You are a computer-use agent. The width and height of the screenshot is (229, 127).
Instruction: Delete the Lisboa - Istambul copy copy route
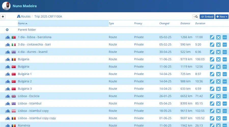point(218,118)
